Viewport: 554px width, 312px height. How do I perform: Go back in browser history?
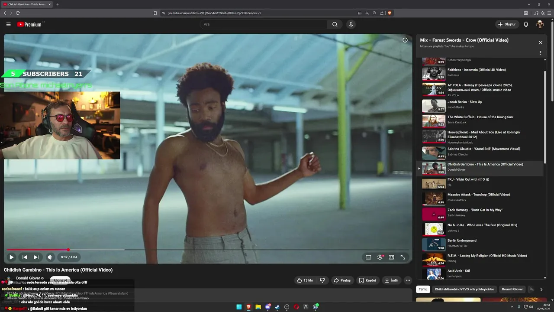point(5,13)
